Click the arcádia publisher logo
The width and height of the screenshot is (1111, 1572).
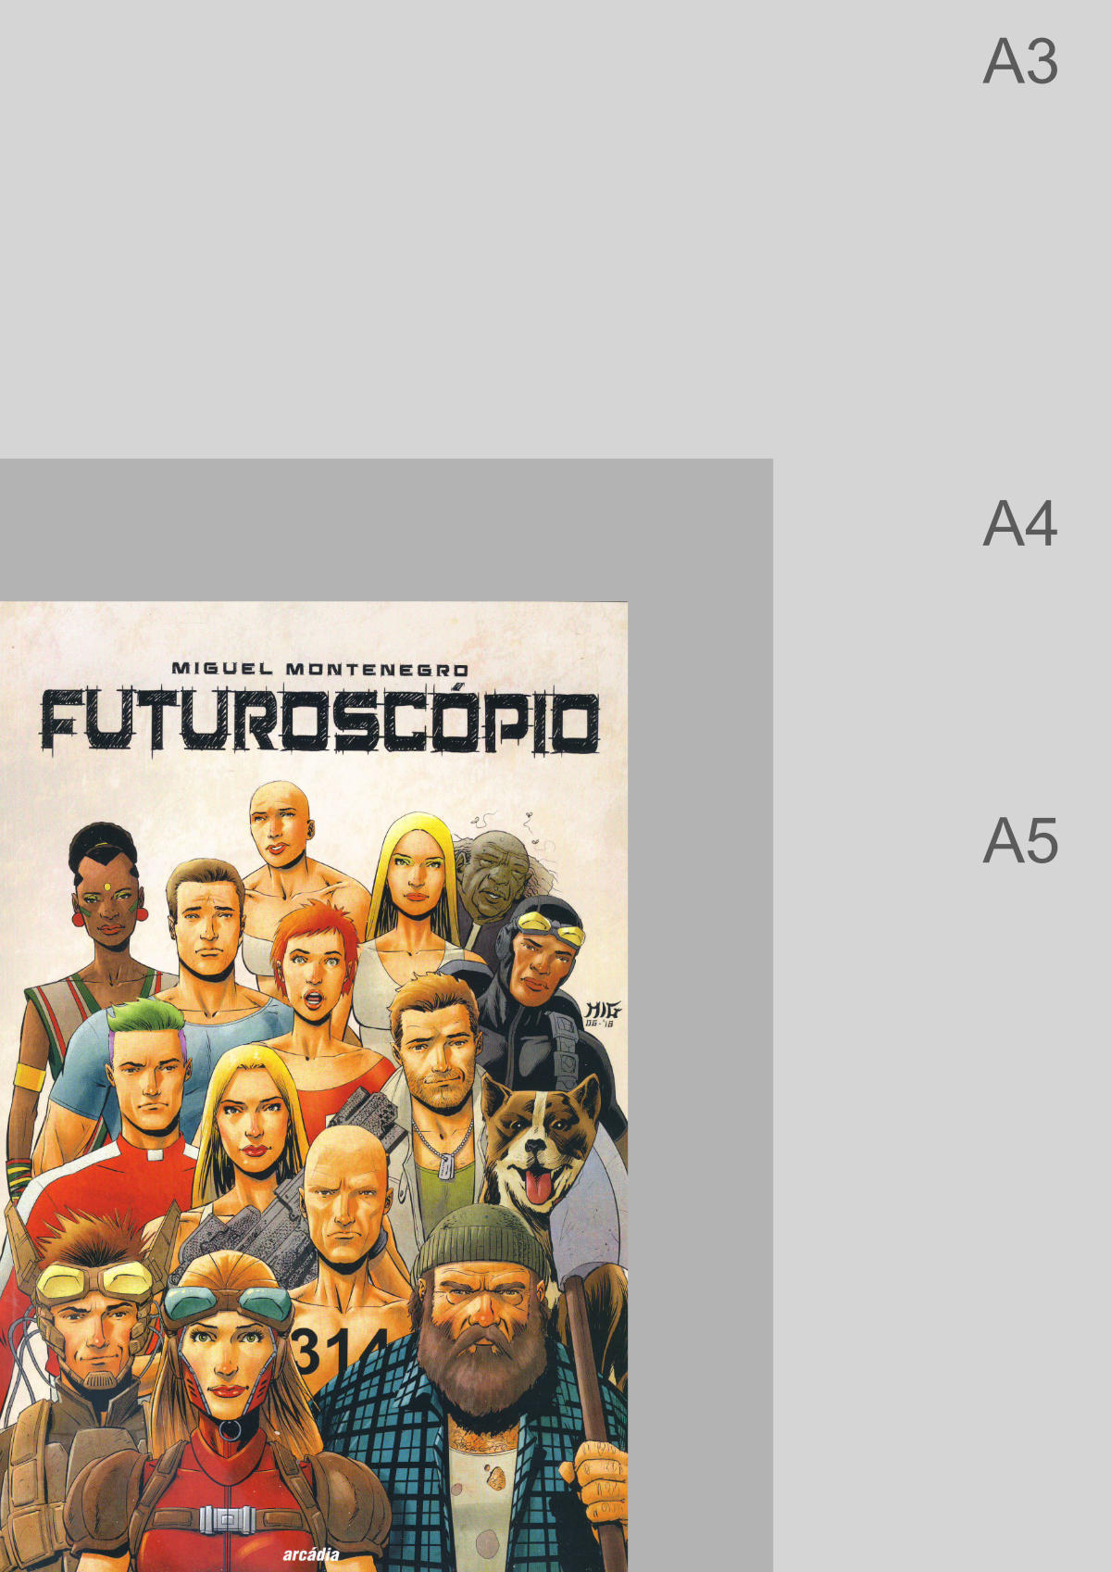click(311, 1554)
